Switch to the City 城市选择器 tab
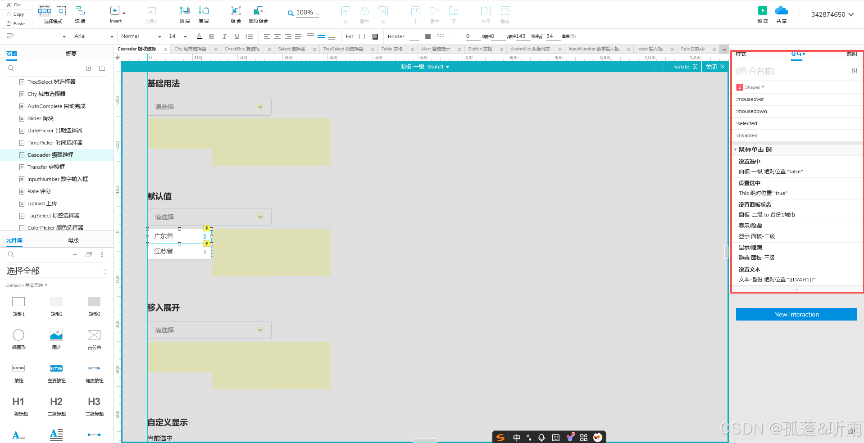This screenshot has height=443, width=864. point(191,49)
